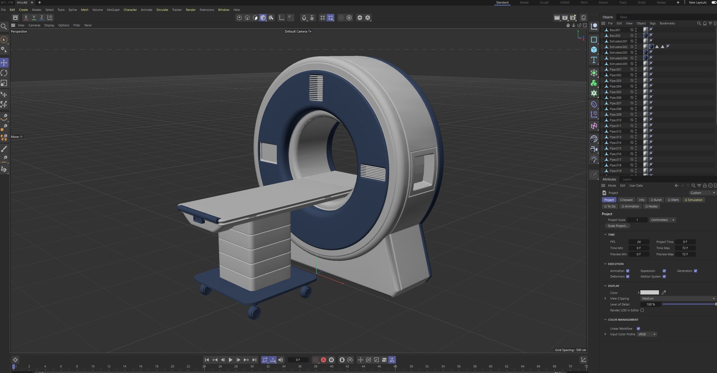
Task: Go to start of animation
Action: click(x=207, y=360)
